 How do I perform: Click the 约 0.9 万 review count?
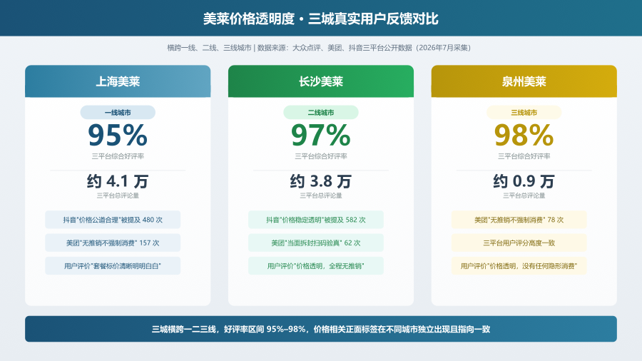[524, 181]
